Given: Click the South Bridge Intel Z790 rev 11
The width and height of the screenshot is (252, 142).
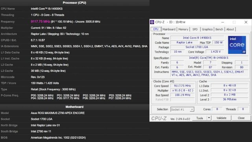Looking at the screenshot, I should click(41, 131).
